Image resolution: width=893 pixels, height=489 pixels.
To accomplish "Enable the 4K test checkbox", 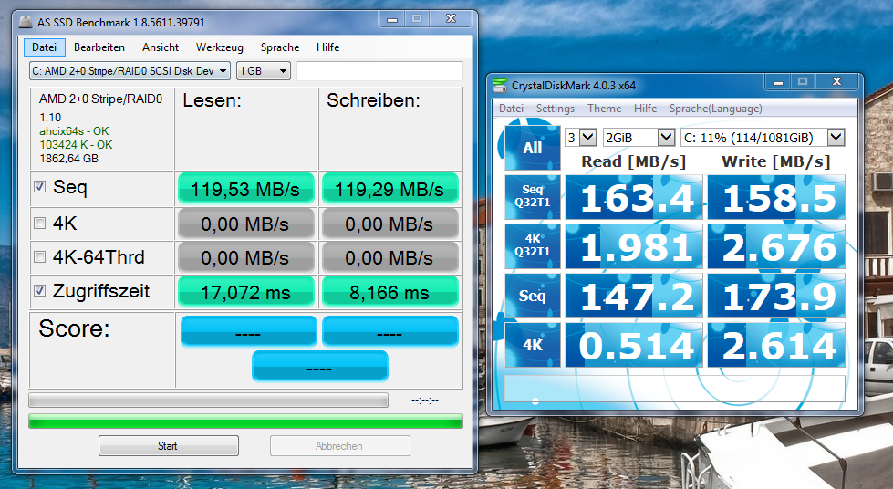I will (40, 223).
